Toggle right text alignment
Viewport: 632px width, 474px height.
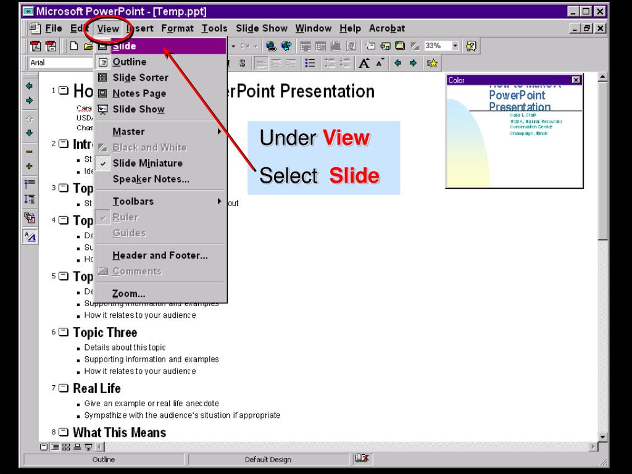(291, 63)
